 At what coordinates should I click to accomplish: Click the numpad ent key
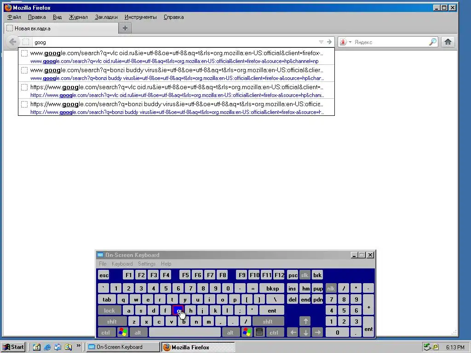click(x=368, y=327)
